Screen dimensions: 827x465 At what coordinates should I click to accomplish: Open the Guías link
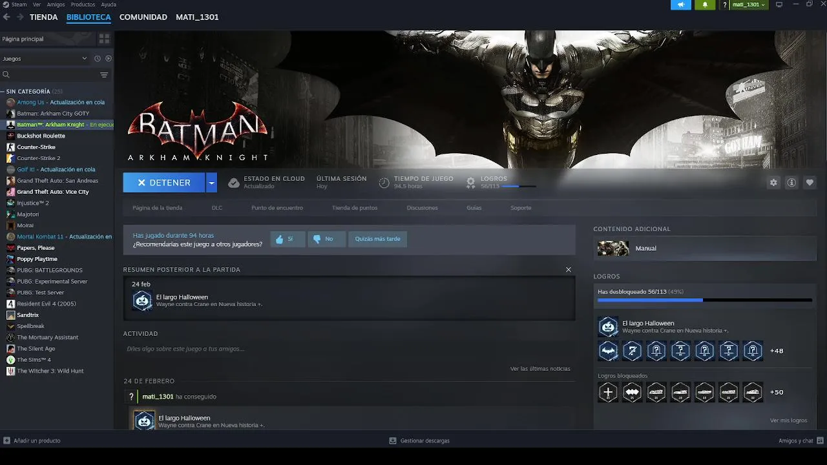(474, 208)
